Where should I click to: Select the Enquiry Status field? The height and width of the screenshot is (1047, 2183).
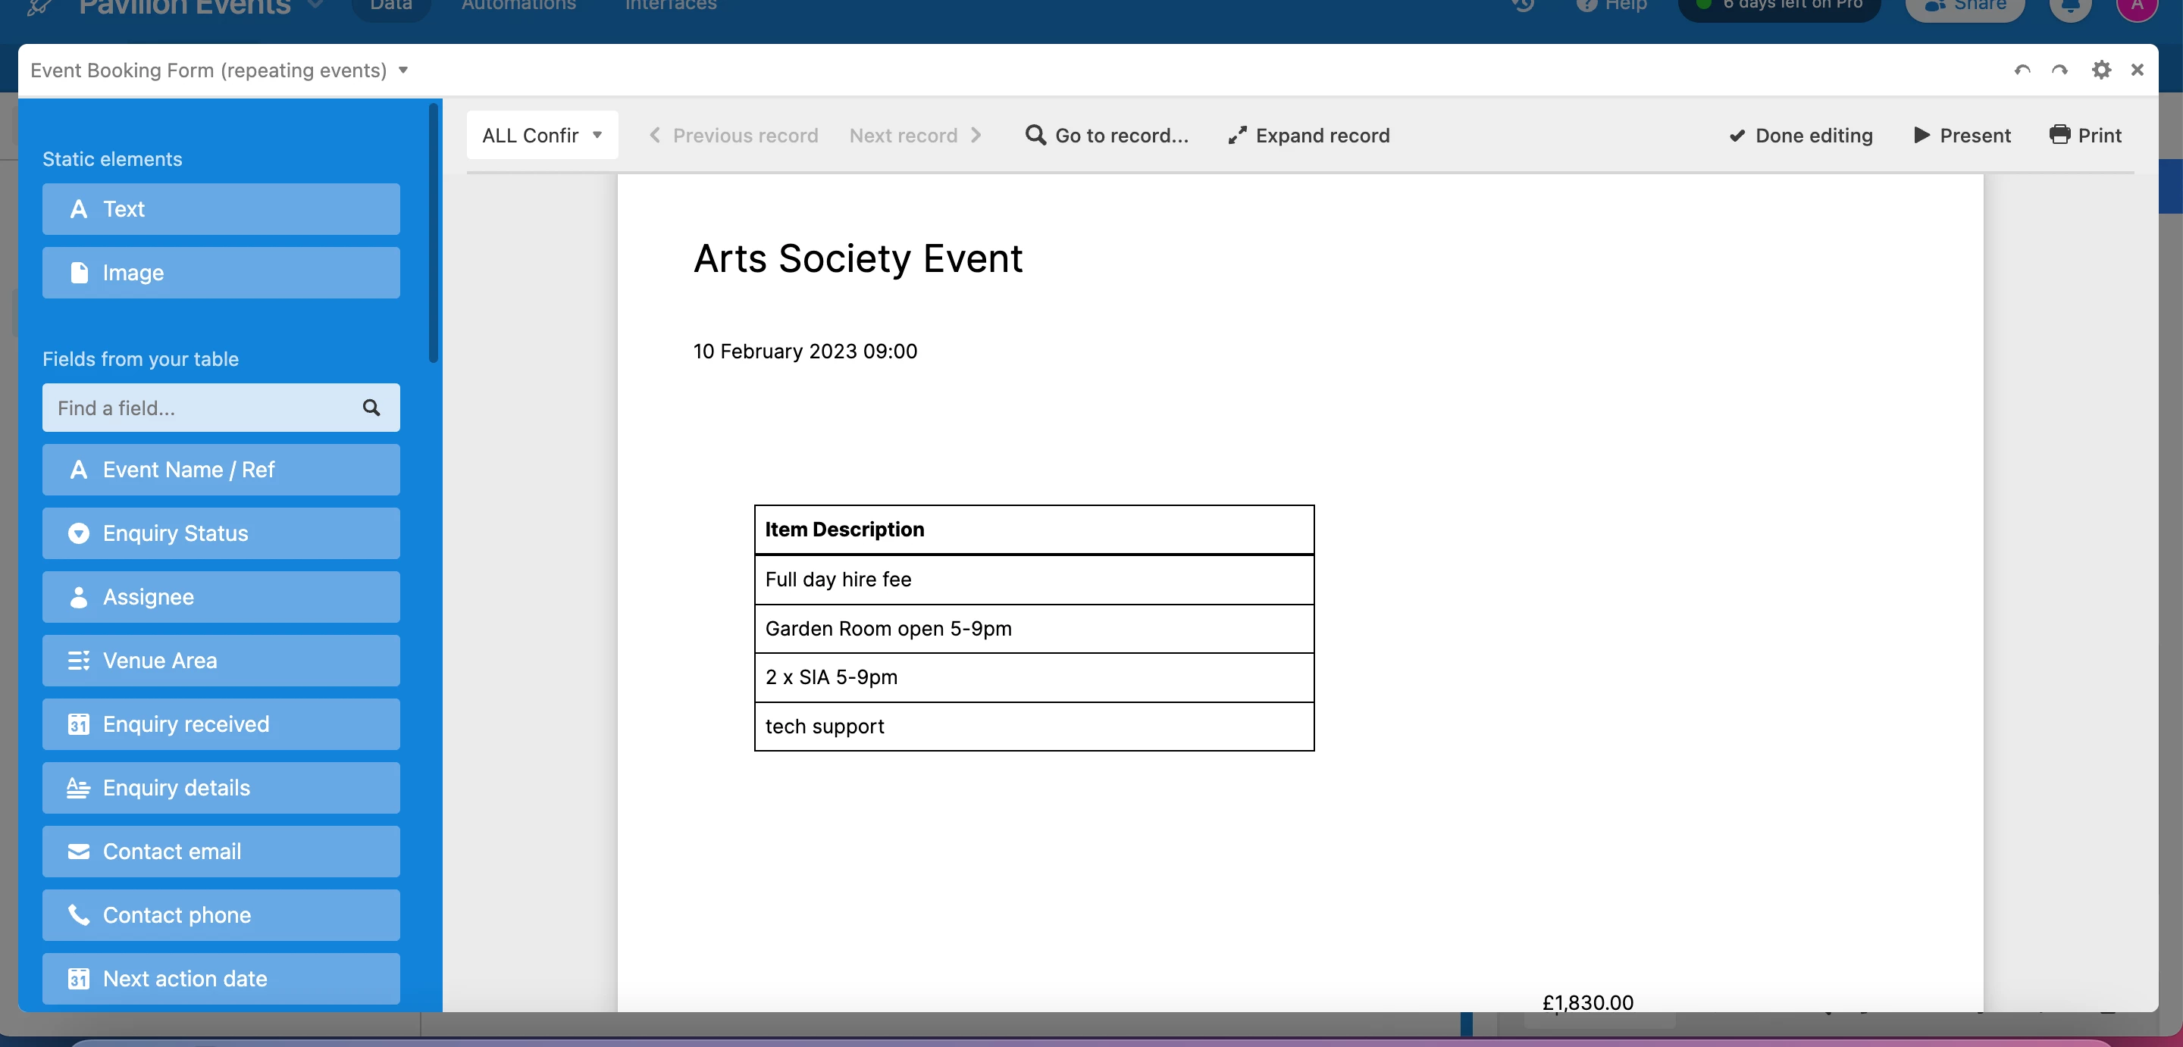221,533
